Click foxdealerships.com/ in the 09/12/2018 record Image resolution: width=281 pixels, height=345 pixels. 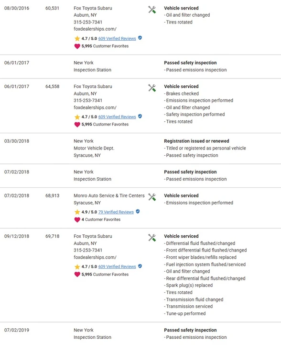[x=95, y=257]
